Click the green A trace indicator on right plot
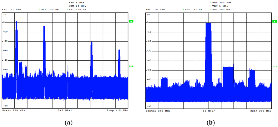 pyautogui.click(x=274, y=21)
